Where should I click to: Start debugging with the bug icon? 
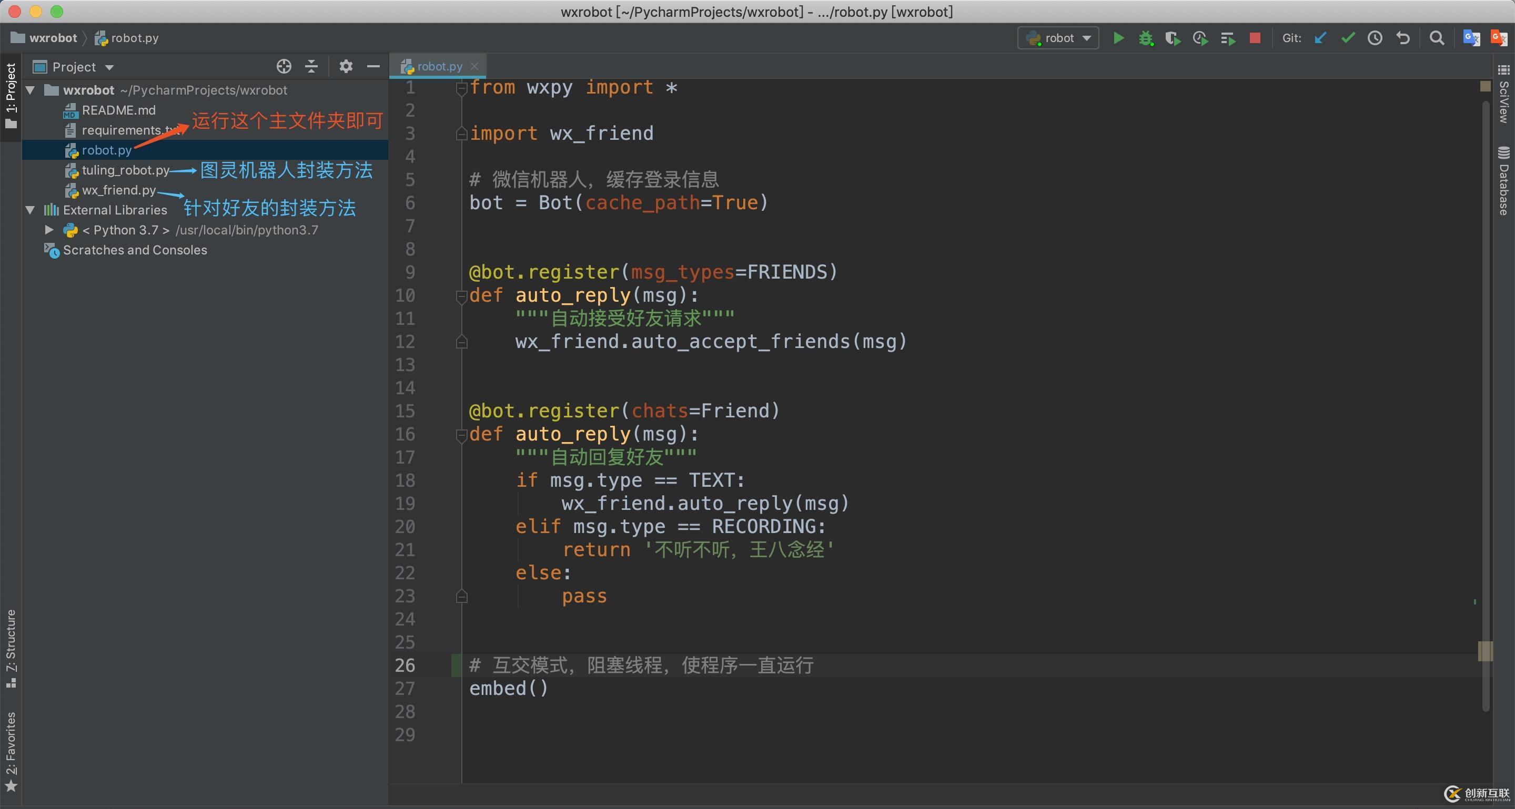coord(1145,38)
